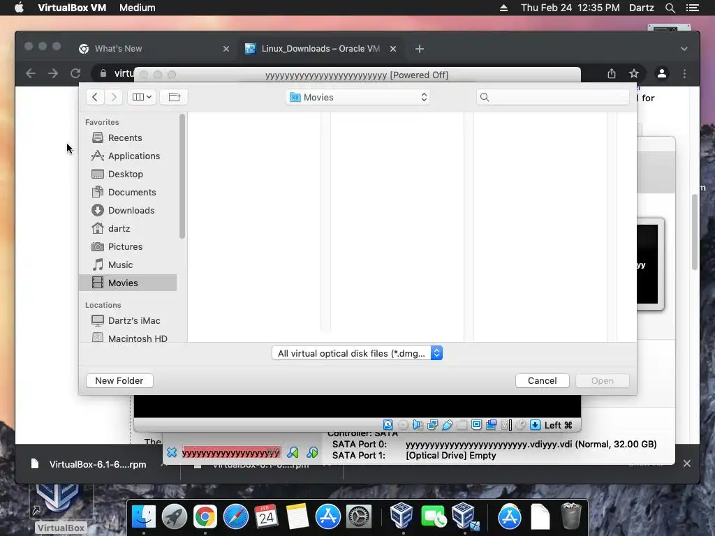Click the sidebar scrollbar in file dialog
The width and height of the screenshot is (715, 536).
tap(182, 176)
